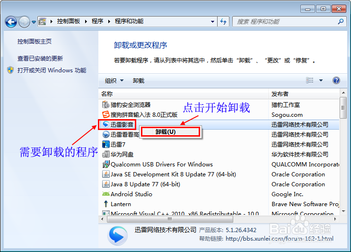Screen dimensions: 351x252
Task: Select the Android Studio name text
Action: [132, 194]
